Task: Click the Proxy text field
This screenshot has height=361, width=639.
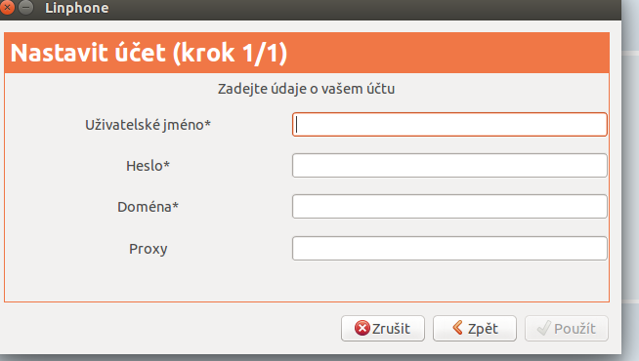Action: [x=449, y=248]
